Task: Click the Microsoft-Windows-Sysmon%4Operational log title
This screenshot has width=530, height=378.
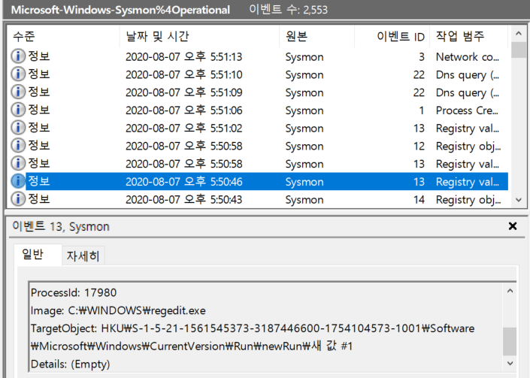Action: click(120, 10)
